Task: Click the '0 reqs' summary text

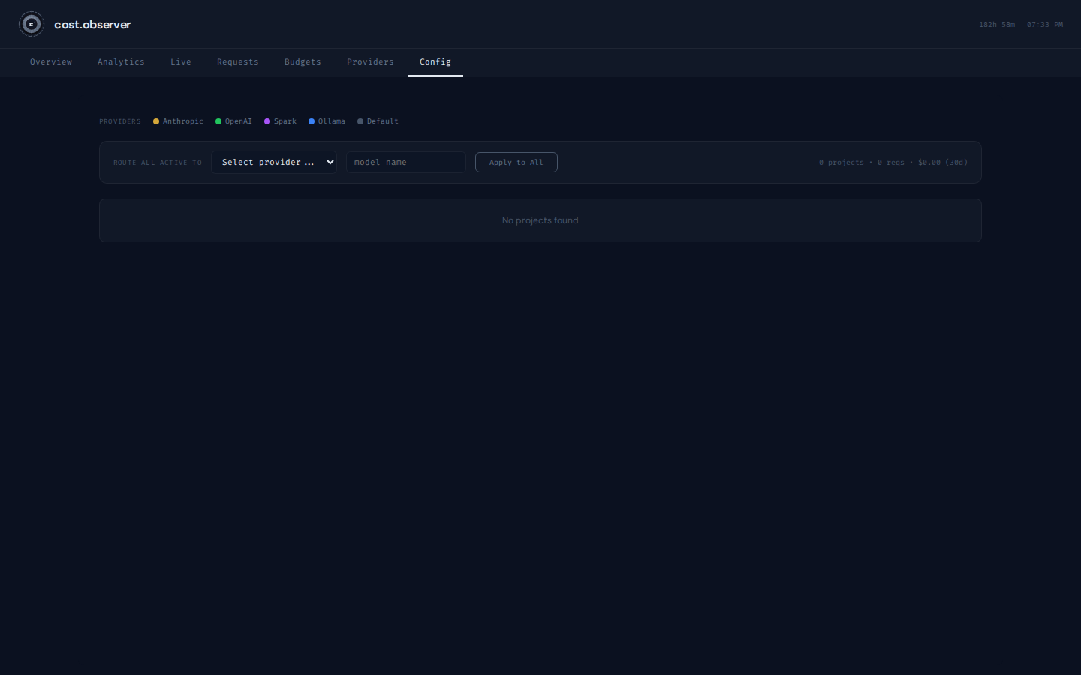Action: coord(891,163)
